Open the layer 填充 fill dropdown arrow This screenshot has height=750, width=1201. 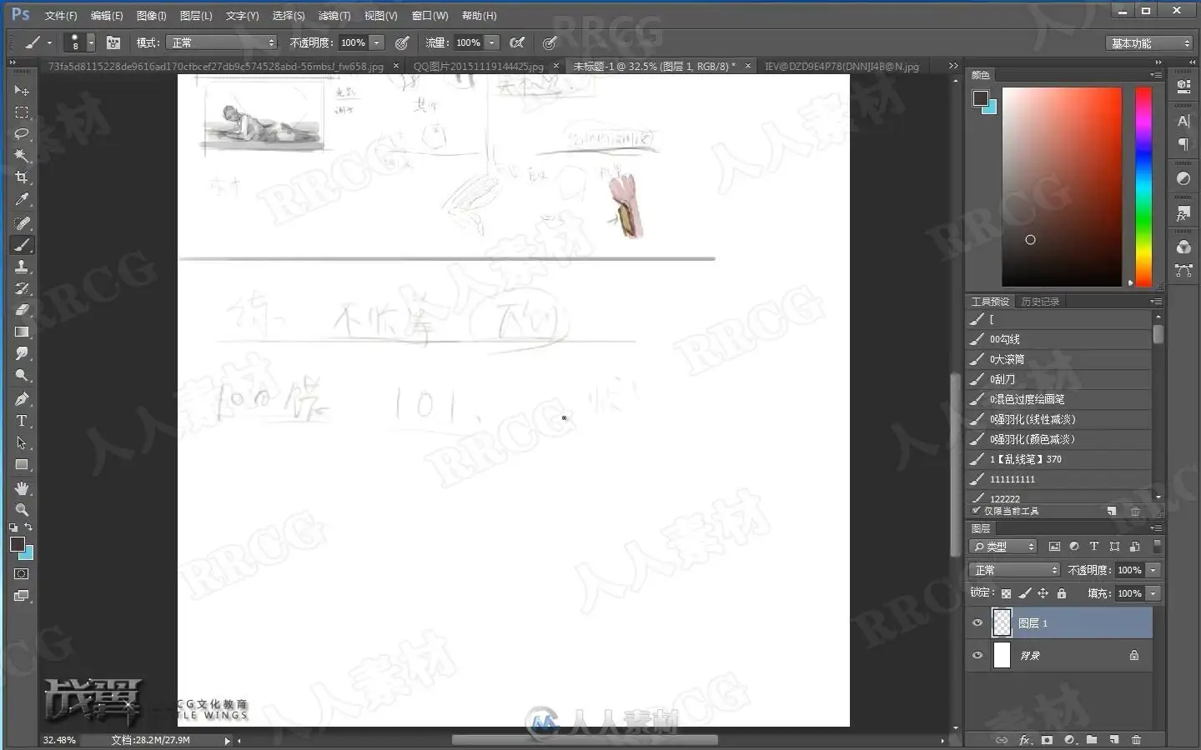[1153, 593]
